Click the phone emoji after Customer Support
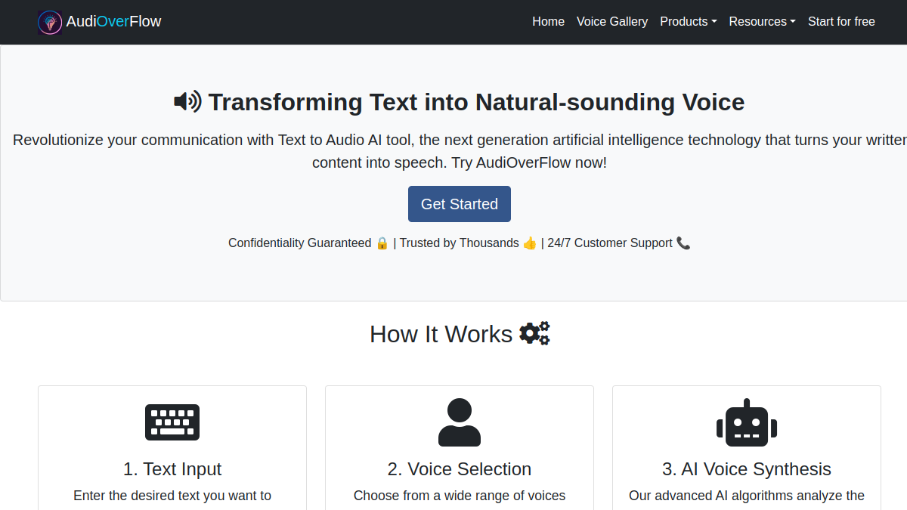Viewport: 907px width, 510px height. click(683, 243)
